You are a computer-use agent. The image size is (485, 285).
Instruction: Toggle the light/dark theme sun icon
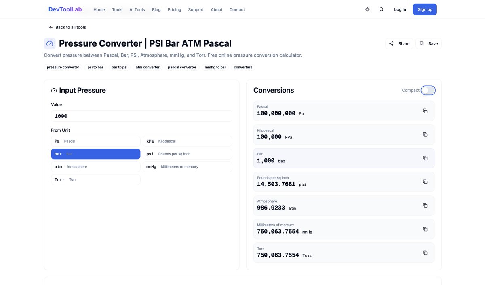367,9
